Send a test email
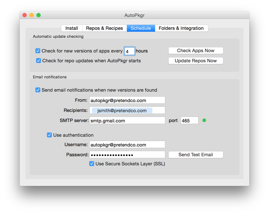The width and height of the screenshot is (269, 214). pos(196,155)
